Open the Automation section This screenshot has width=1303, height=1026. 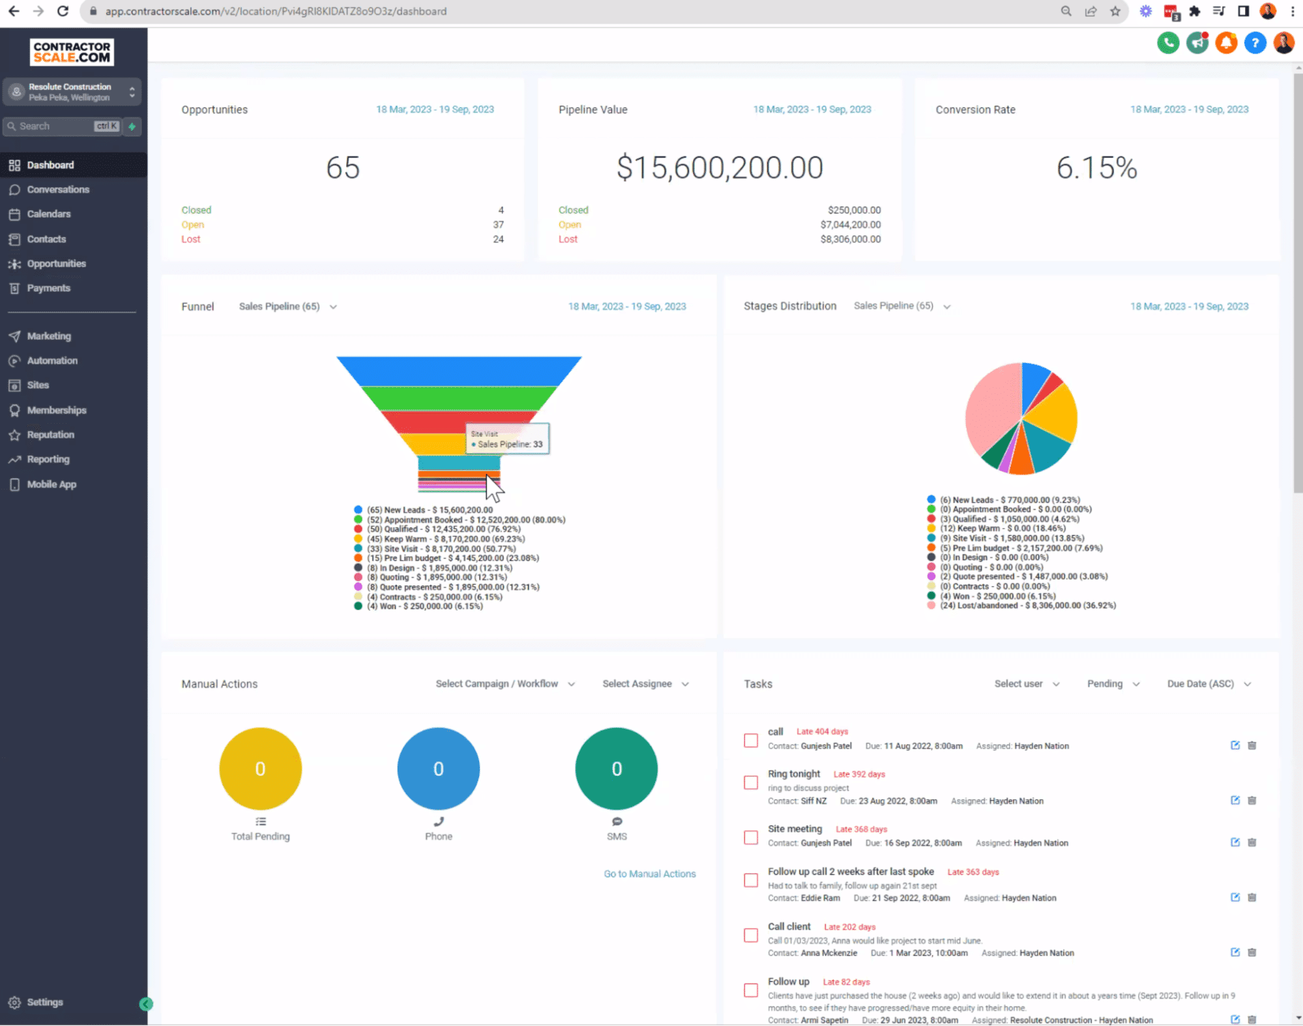(51, 360)
